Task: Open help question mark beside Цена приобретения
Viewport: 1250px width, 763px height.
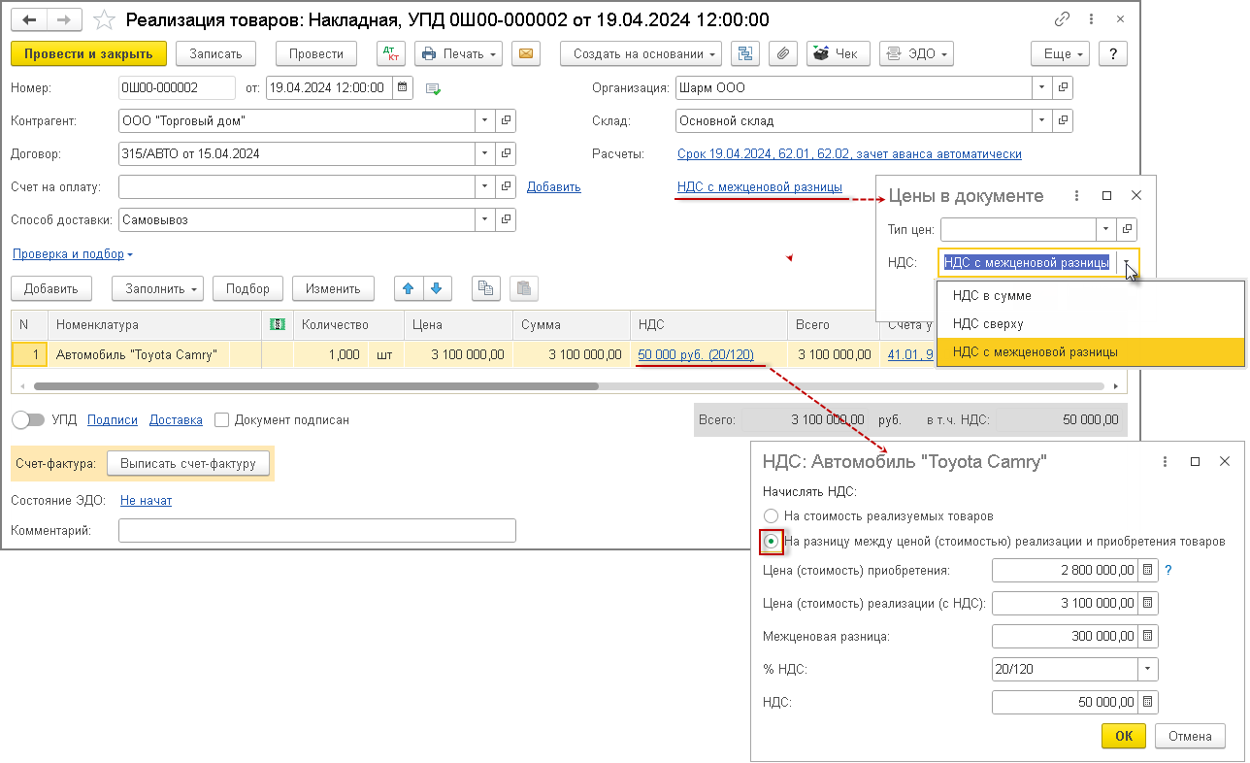Action: tap(1168, 570)
